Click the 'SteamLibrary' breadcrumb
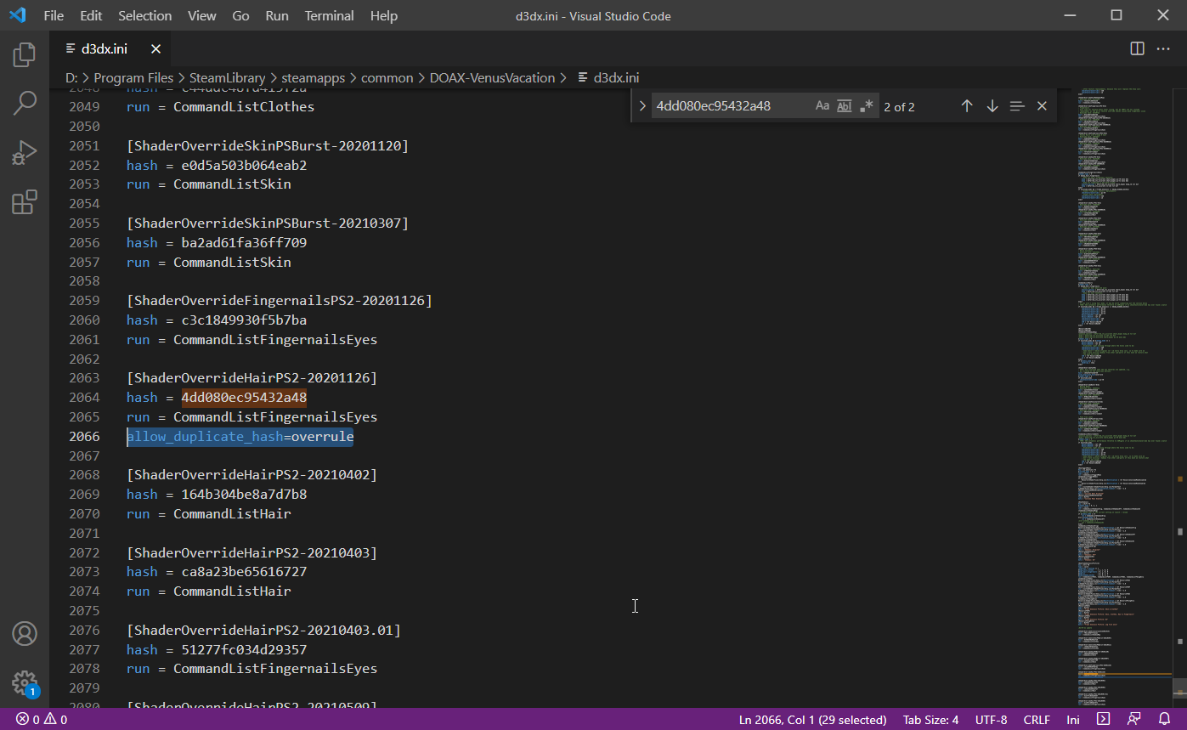This screenshot has height=730, width=1187. tap(228, 77)
